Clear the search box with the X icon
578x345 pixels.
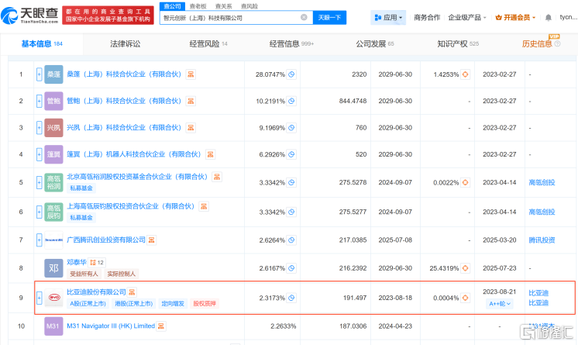[304, 17]
